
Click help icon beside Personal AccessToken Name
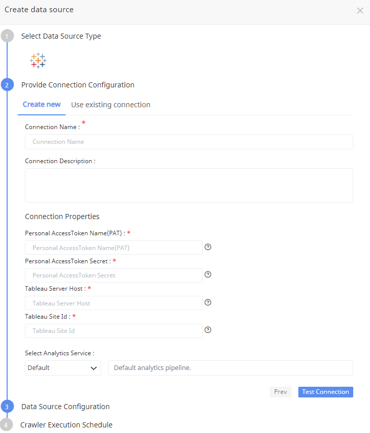(208, 247)
